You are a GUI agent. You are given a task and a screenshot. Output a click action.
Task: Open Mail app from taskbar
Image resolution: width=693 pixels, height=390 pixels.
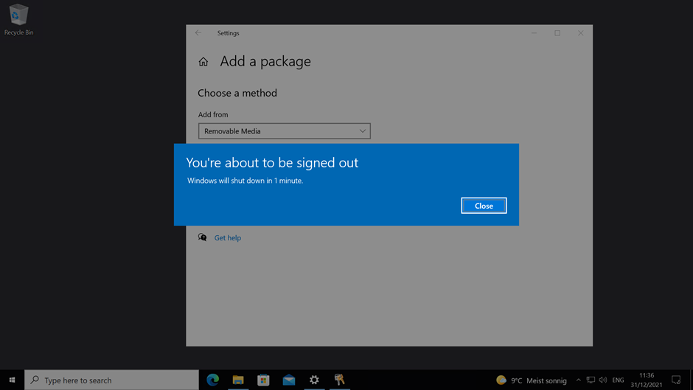click(x=288, y=380)
